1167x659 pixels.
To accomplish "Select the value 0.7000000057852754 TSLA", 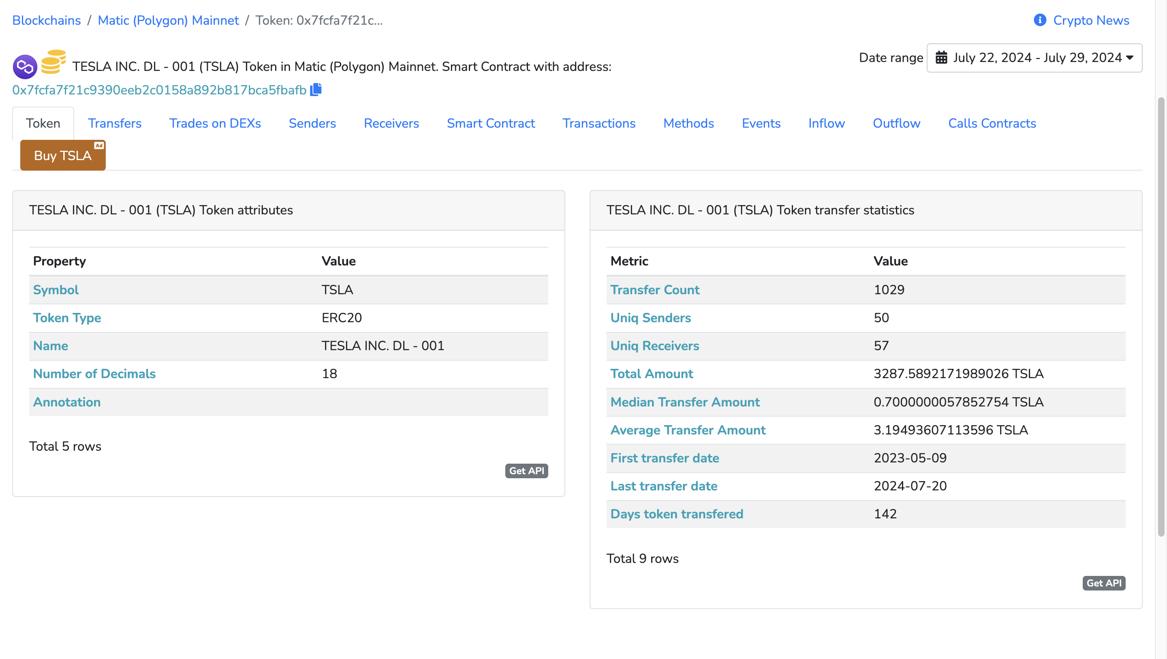I will point(958,402).
